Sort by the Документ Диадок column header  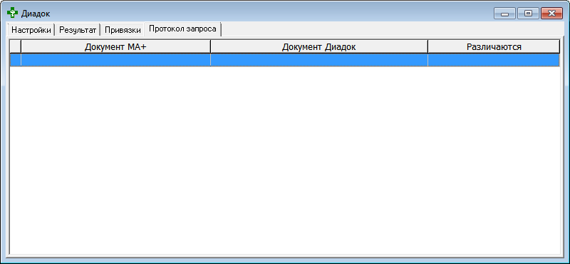[x=318, y=46]
